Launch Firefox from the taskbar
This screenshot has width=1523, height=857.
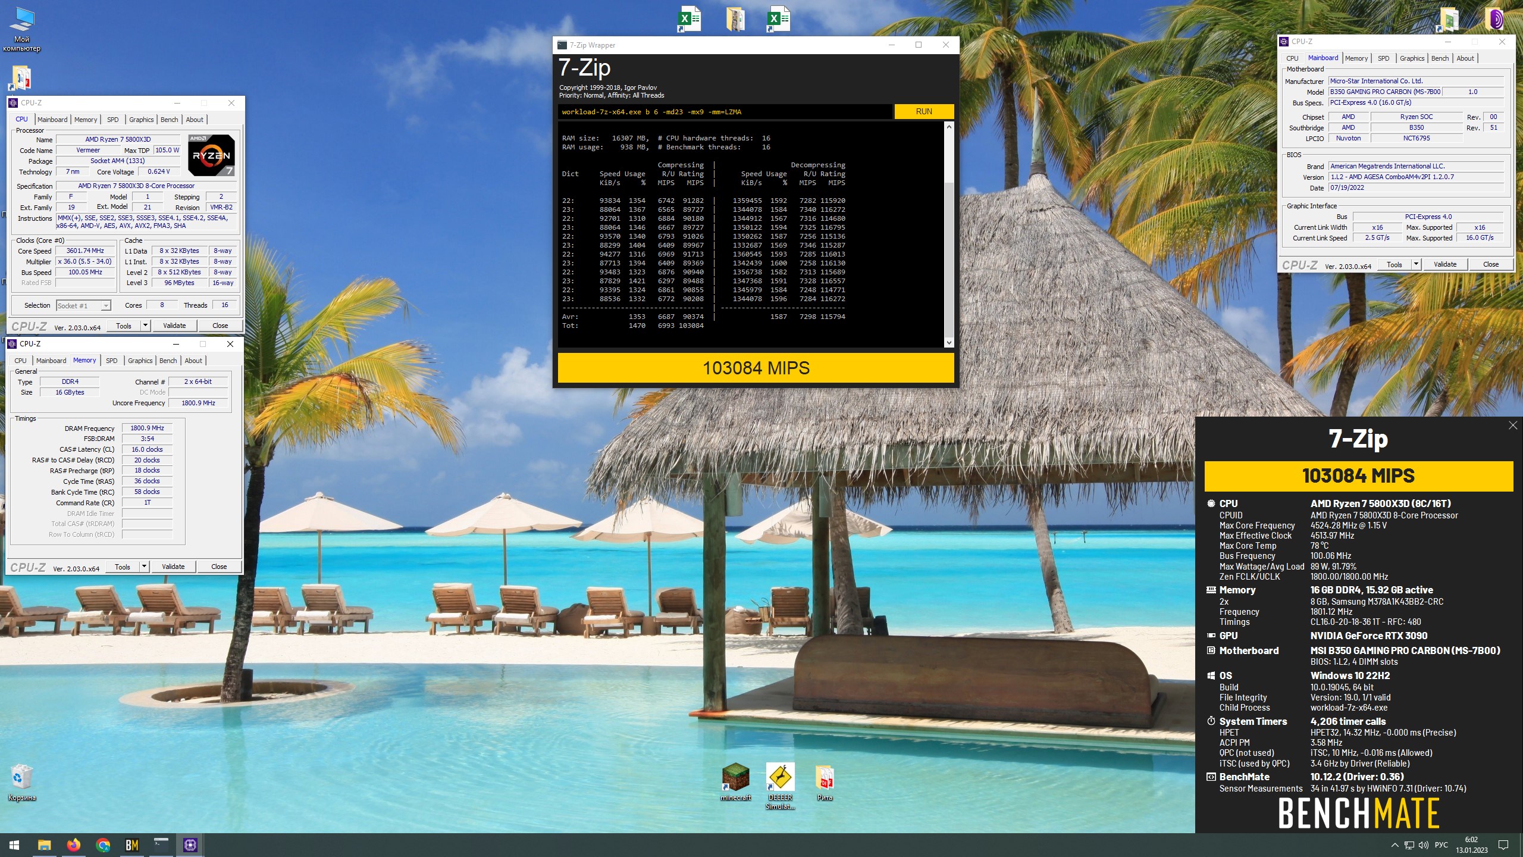(x=74, y=845)
